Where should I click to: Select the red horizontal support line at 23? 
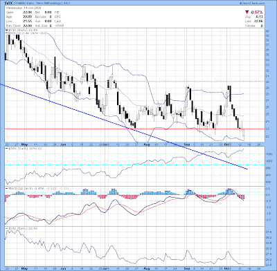[x=134, y=129]
